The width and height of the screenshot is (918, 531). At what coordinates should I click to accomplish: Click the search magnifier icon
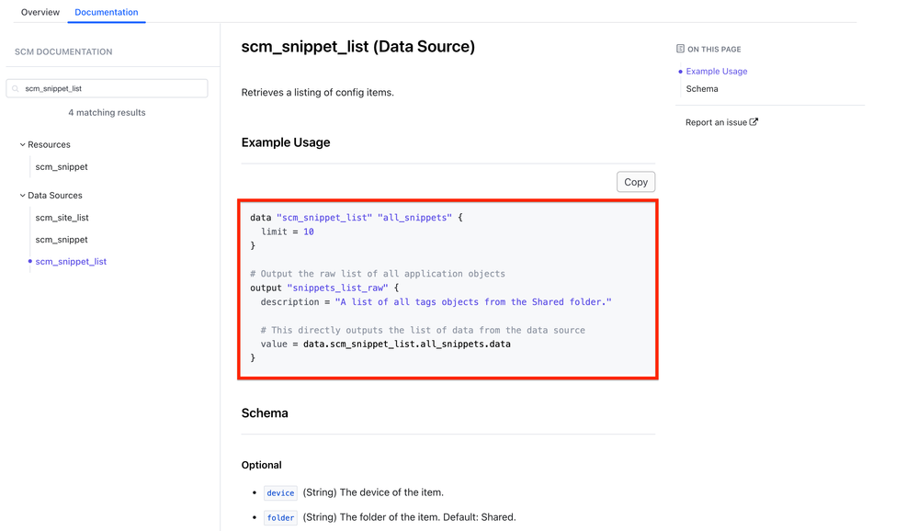tap(16, 89)
